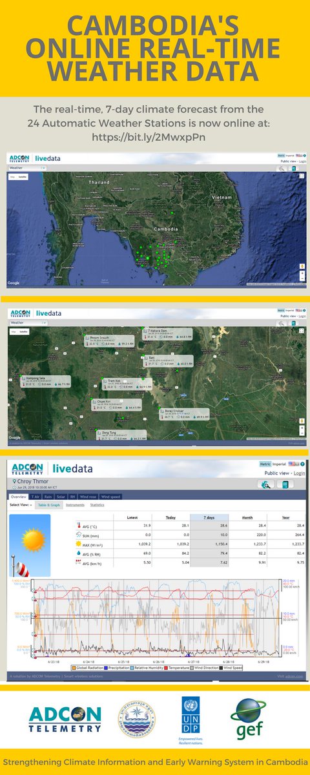Click the Borey Cholsar station card
The width and height of the screenshot is (310, 775).
[184, 415]
